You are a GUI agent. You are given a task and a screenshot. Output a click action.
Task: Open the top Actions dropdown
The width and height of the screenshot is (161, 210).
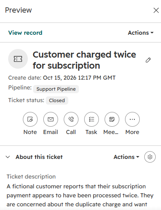pos(141,33)
